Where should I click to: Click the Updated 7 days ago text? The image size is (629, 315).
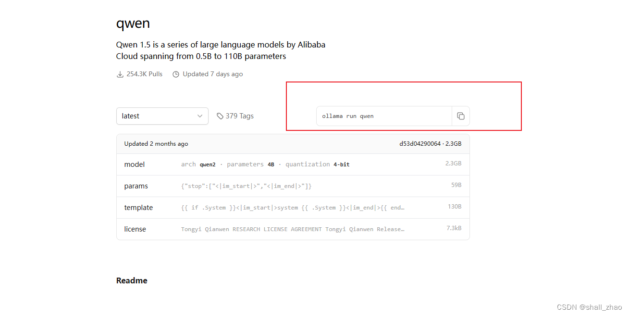point(213,74)
